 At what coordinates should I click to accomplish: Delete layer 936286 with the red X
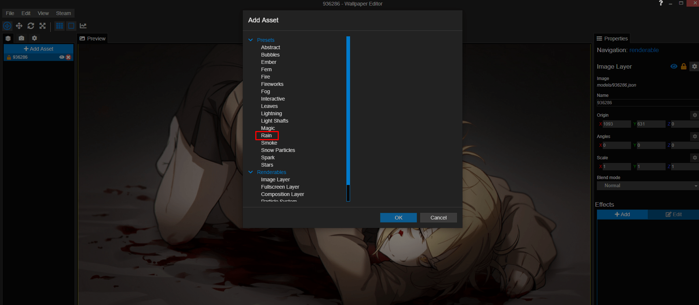click(68, 57)
